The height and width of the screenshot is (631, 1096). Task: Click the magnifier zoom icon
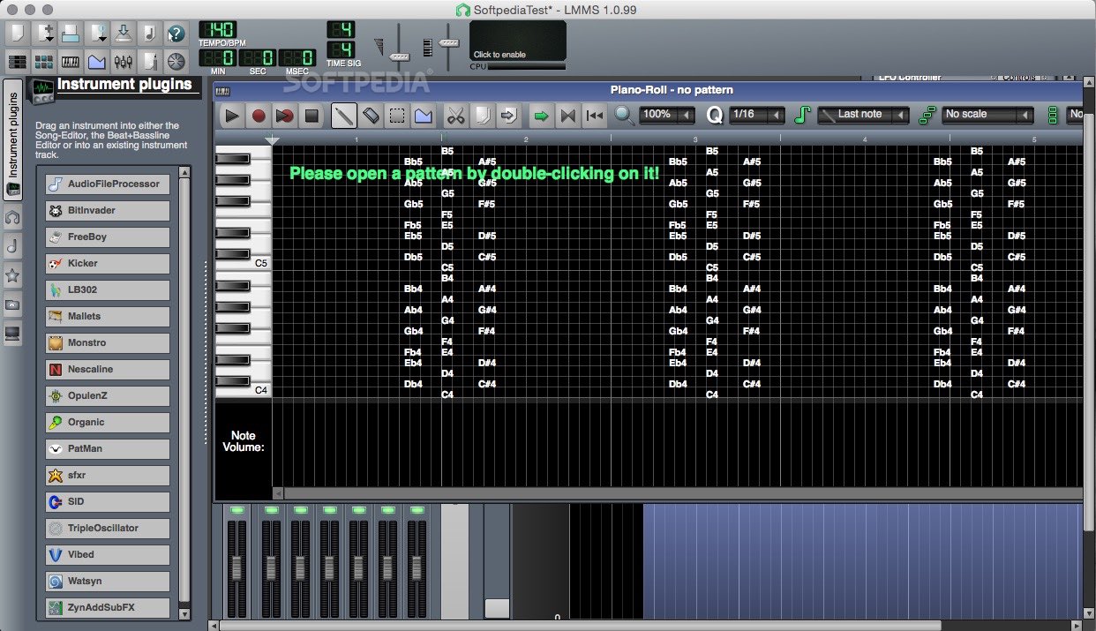click(x=625, y=115)
